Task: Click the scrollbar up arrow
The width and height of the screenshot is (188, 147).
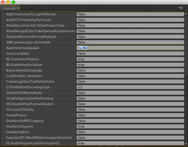Action: pyautogui.click(x=186, y=14)
